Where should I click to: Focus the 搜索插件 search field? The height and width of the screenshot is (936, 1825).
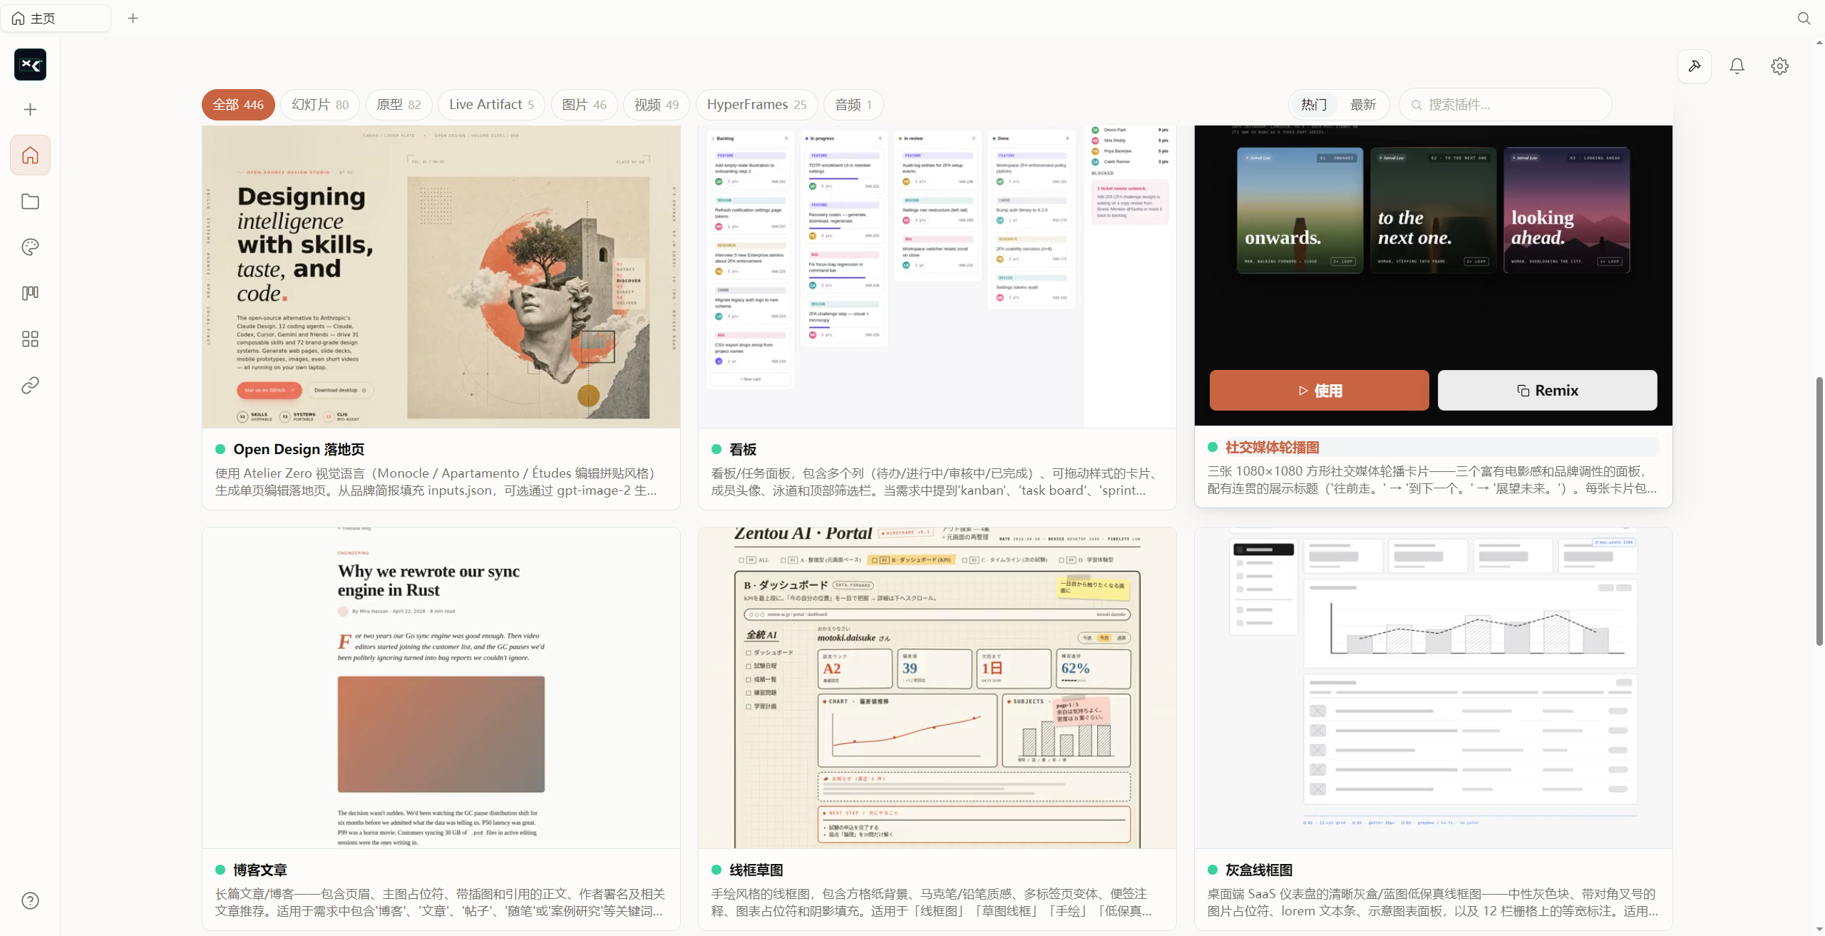1505,105
